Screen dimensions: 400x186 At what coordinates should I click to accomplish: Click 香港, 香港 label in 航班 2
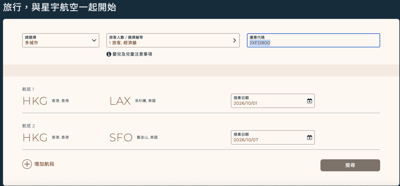(60, 137)
